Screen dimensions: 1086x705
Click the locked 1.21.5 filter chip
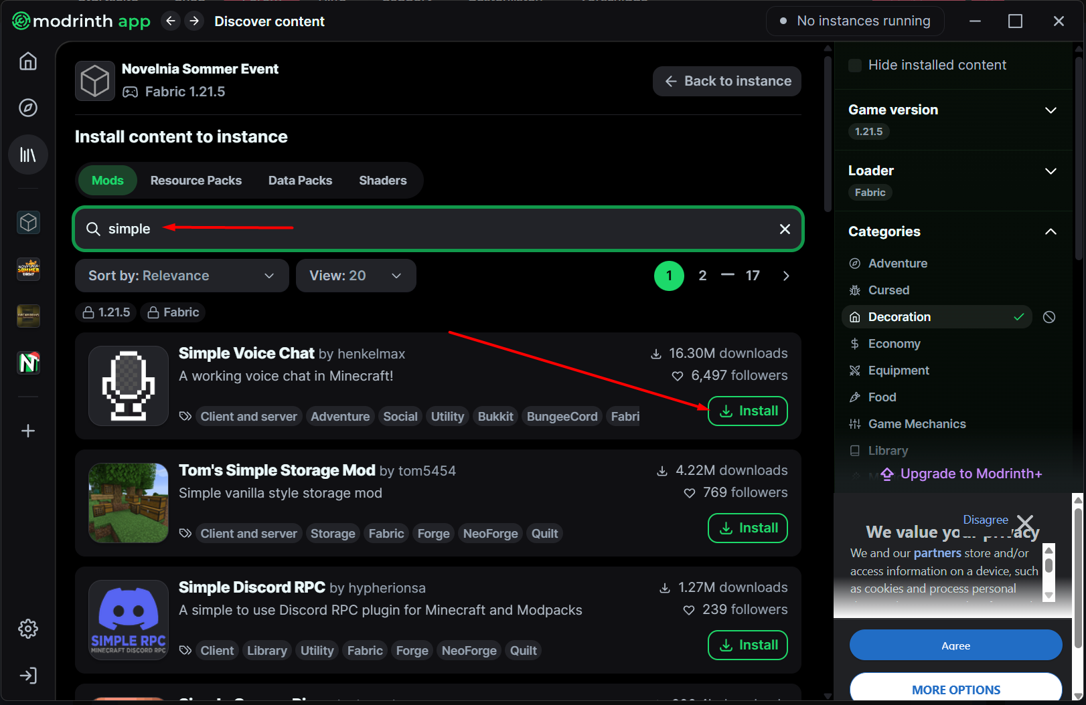click(x=106, y=312)
